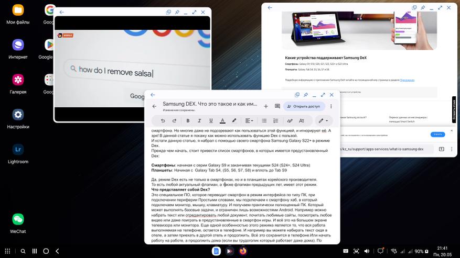Click the video frame showing Google search

tap(132, 68)
